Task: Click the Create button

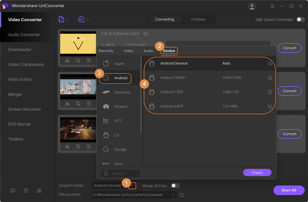Action: pyautogui.click(x=257, y=173)
